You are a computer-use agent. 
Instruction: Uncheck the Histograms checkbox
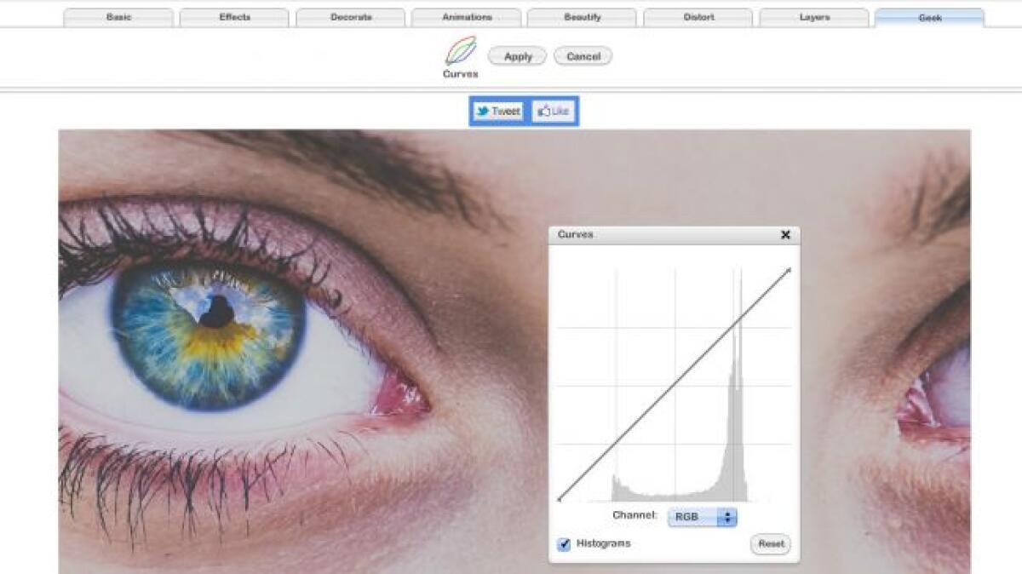coord(563,543)
